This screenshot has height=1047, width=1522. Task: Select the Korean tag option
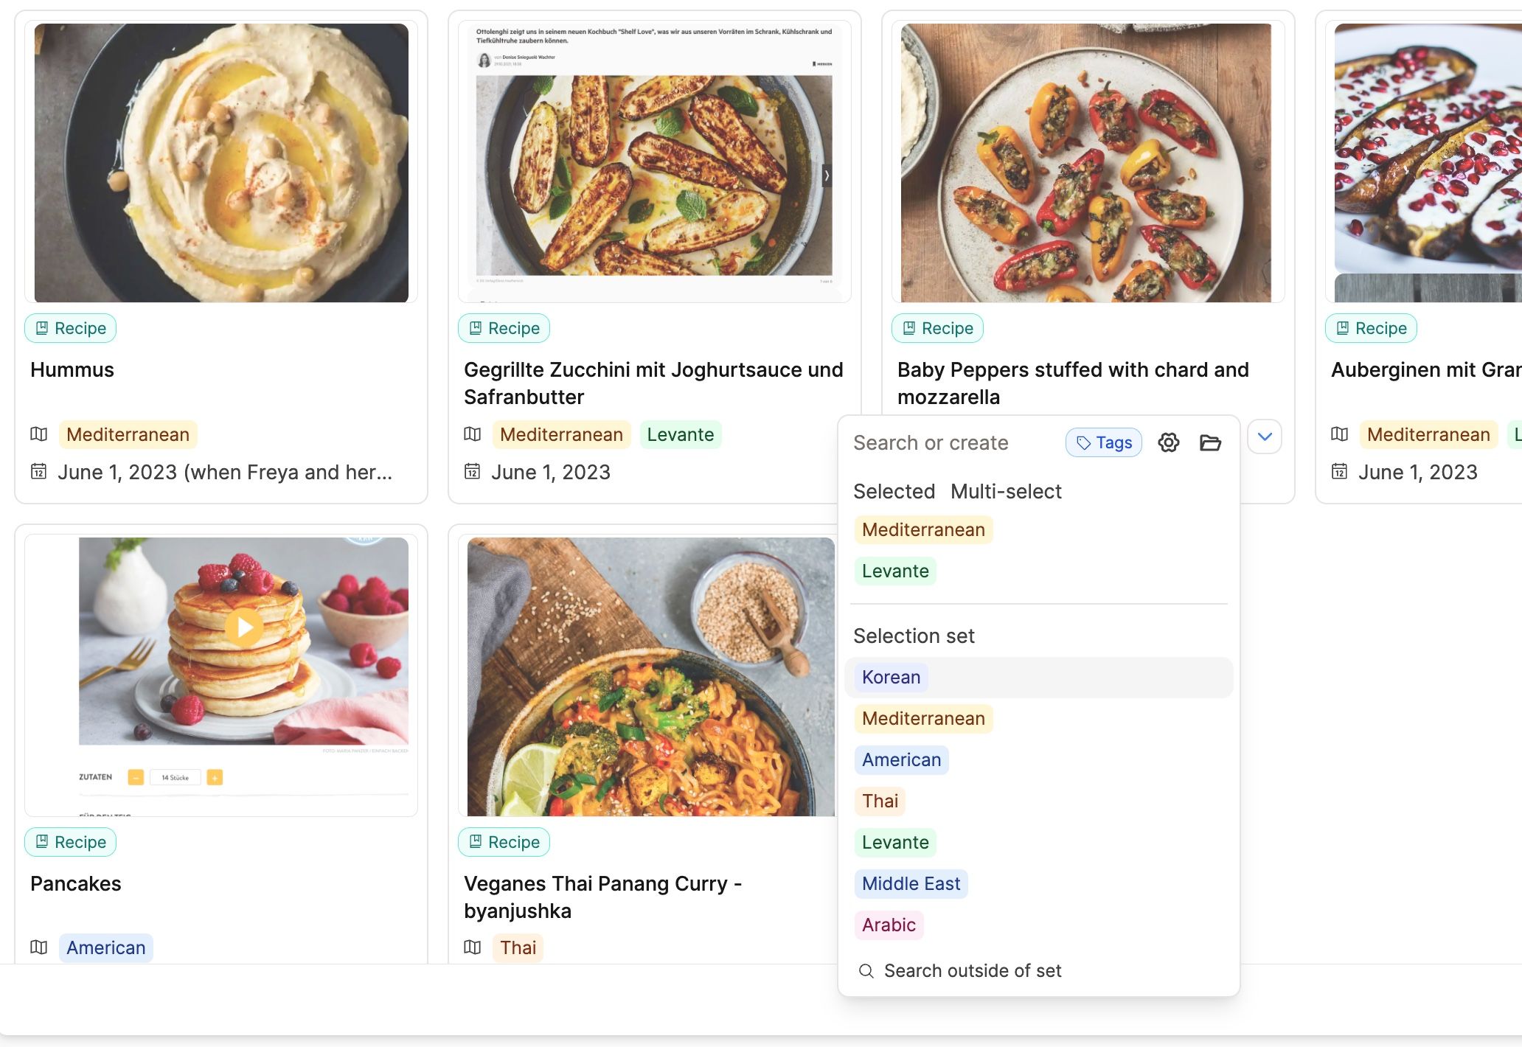(x=891, y=678)
